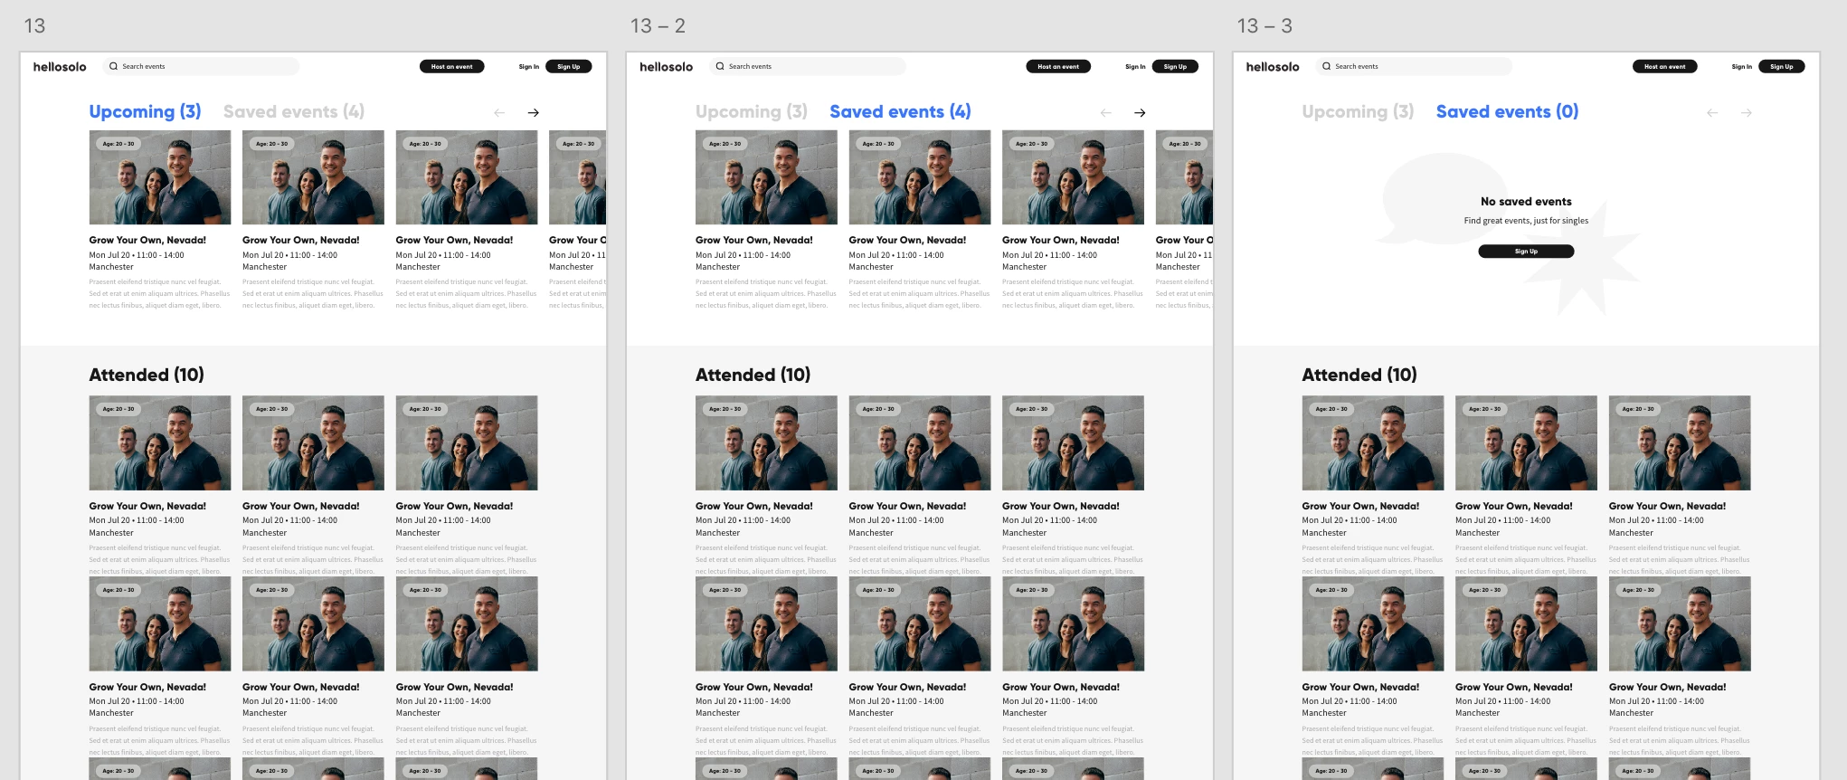Click the search magnifier icon in frame 13 – 3
Image resolution: width=1847 pixels, height=780 pixels.
coord(1326,66)
